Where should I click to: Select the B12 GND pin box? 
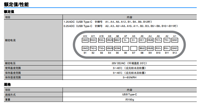(x=174, y=48)
